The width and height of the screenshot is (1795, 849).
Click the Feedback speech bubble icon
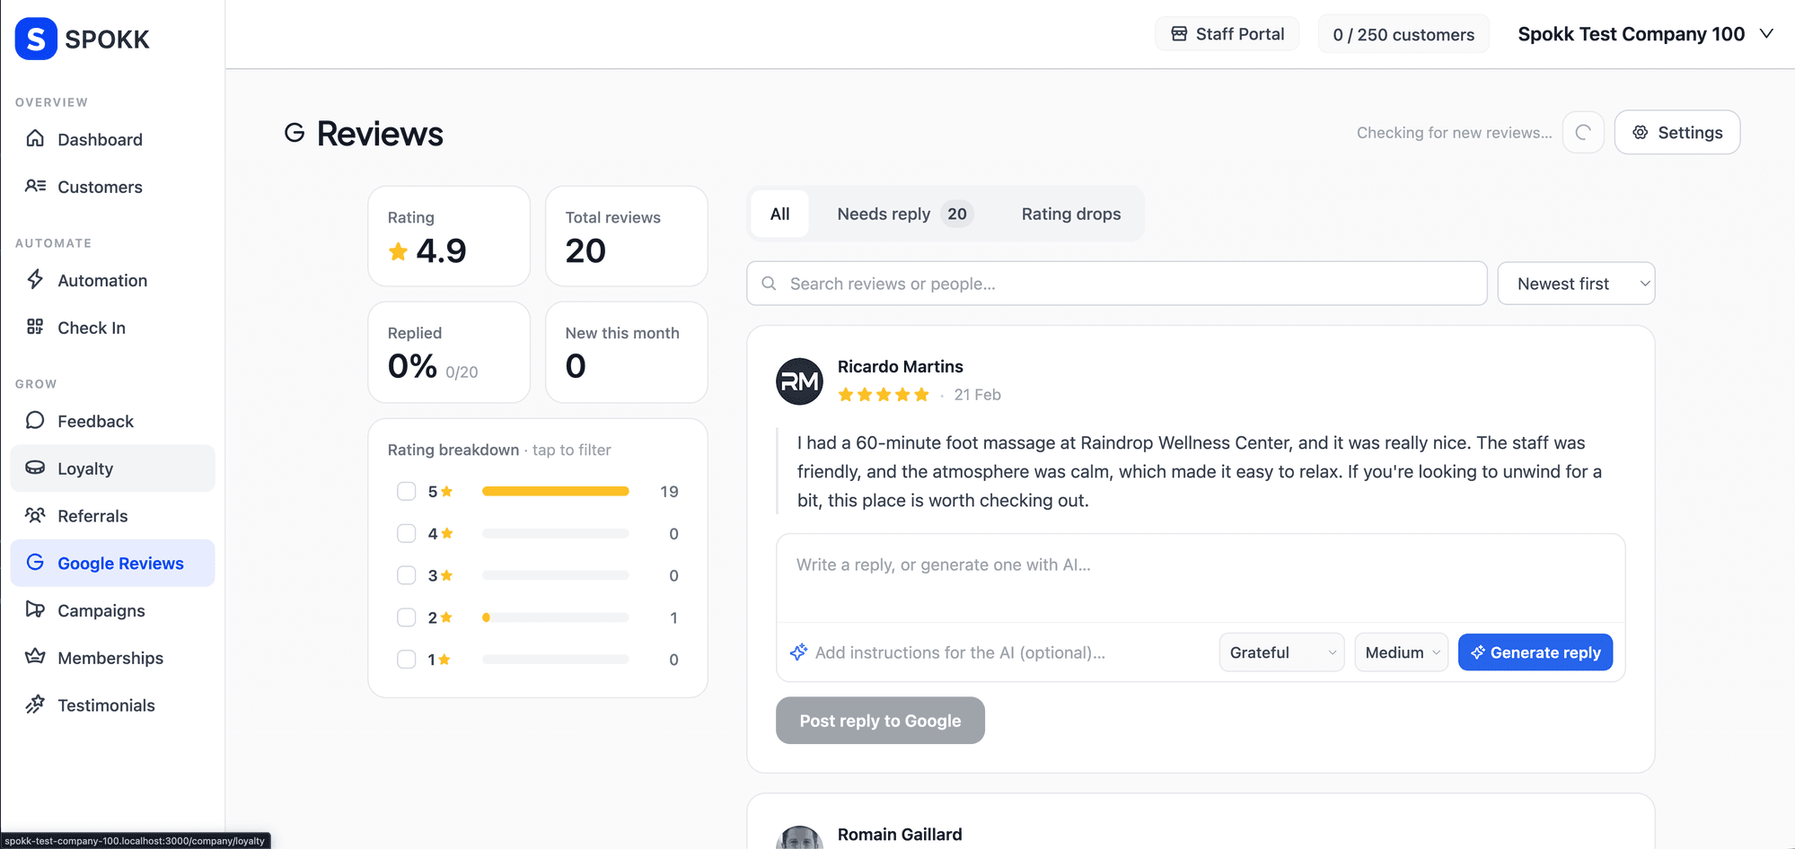tap(35, 420)
